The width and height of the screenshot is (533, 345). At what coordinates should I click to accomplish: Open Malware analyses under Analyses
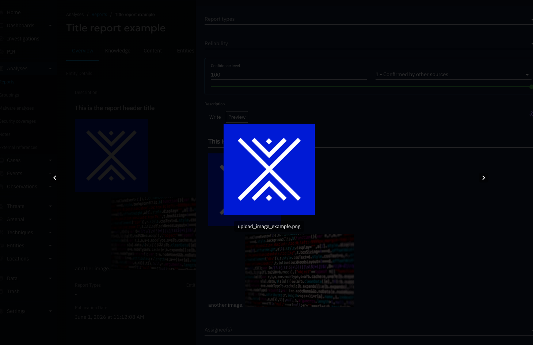(17, 108)
